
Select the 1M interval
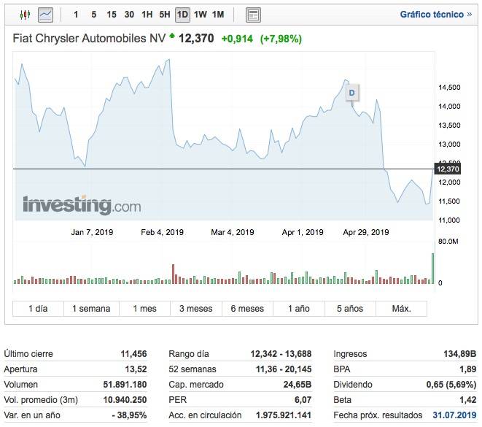(218, 15)
